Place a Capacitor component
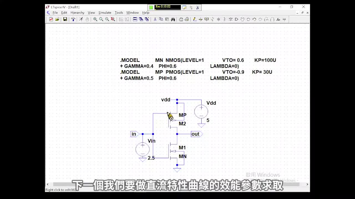Screen dimensions: 355x199 219,19
